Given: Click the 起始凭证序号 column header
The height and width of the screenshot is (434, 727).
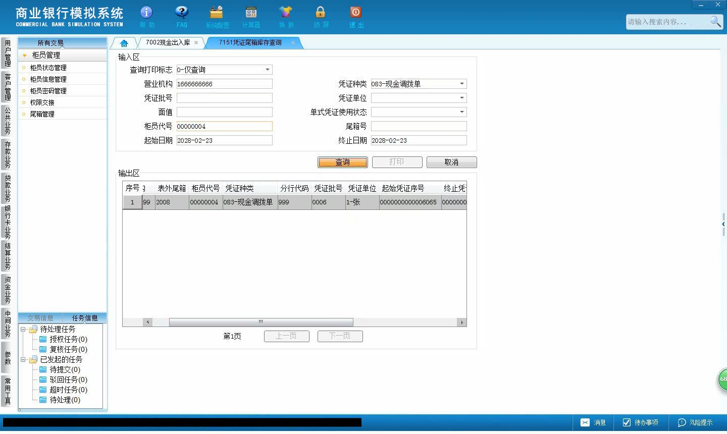Looking at the screenshot, I should point(410,188).
